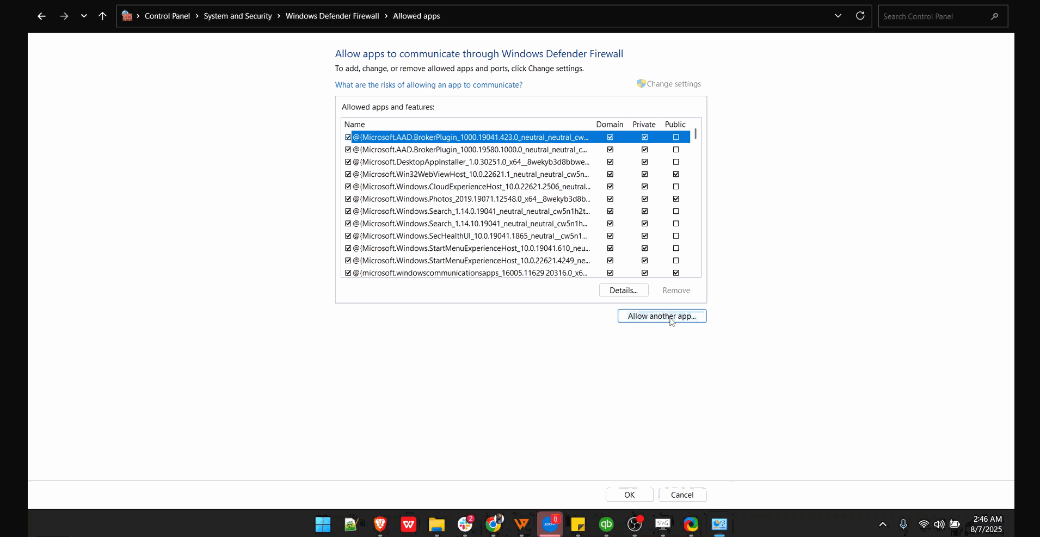
Task: Open the address bar history dropdown
Action: pyautogui.click(x=838, y=16)
